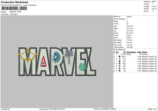Click stitch count '467' in stop 7
This screenshot has width=158, height=111.
(124, 68)
